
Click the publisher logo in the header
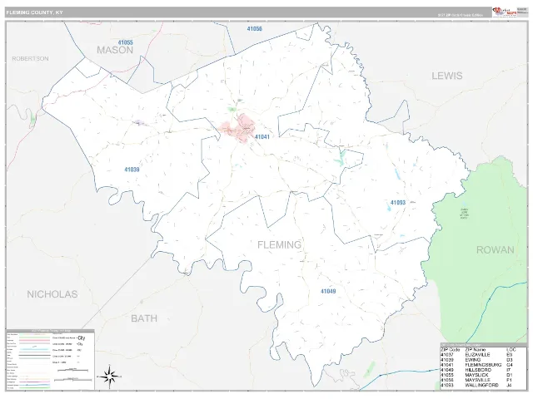(505, 12)
